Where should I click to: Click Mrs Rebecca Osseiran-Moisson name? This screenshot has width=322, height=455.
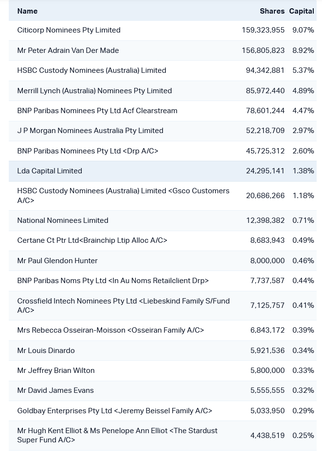[110, 330]
